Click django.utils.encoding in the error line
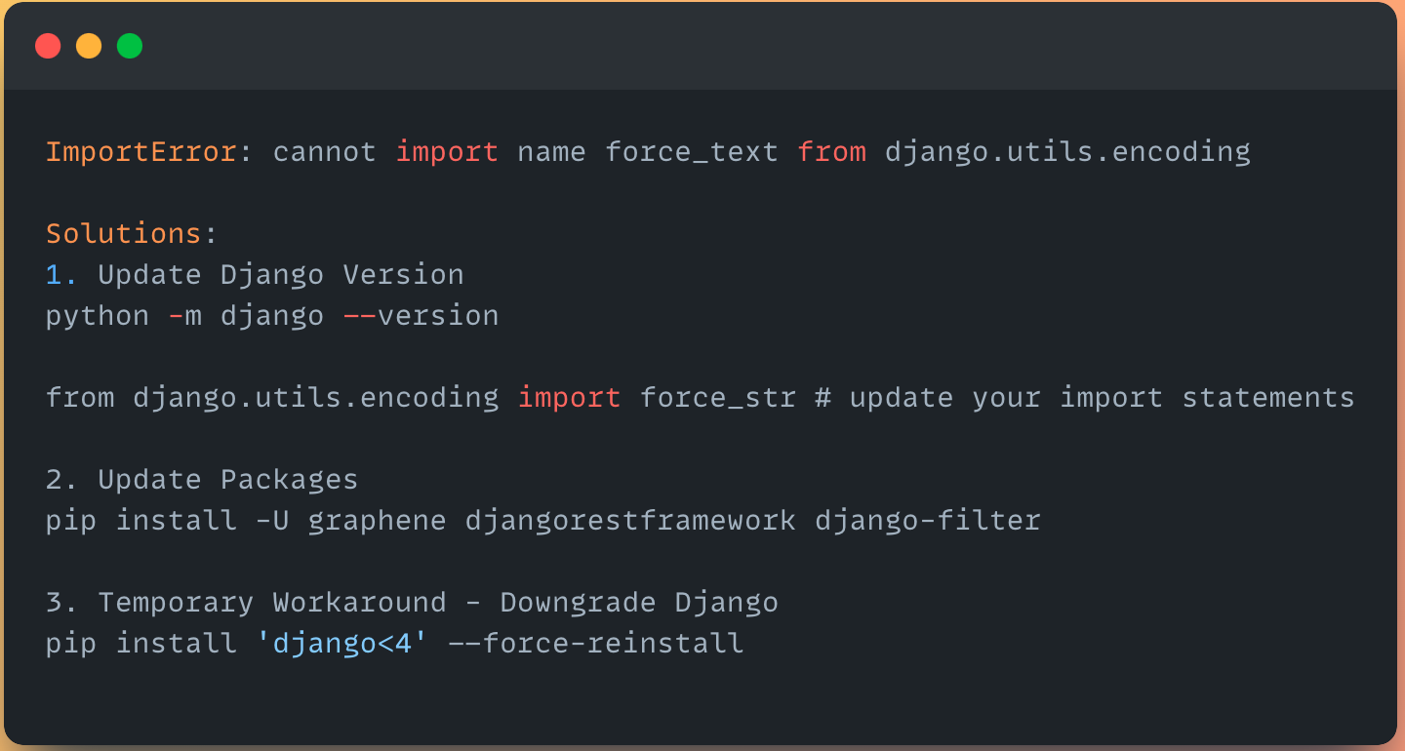This screenshot has height=751, width=1405. coord(1067,152)
